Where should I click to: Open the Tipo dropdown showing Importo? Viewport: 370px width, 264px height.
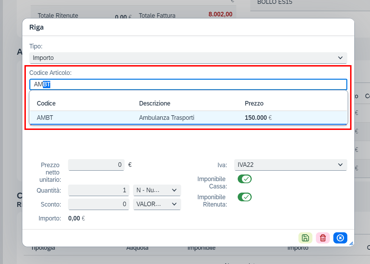pyautogui.click(x=188, y=58)
